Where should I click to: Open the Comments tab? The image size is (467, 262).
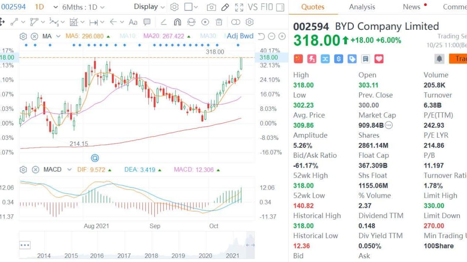coord(455,7)
